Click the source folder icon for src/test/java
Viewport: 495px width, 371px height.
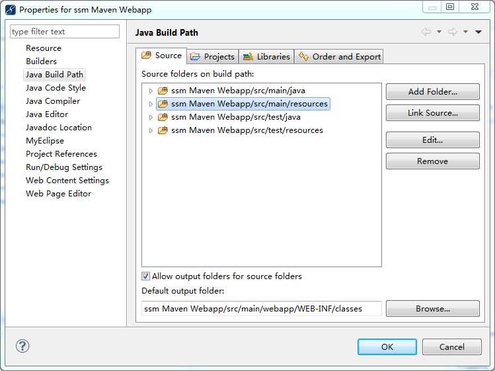[163, 117]
